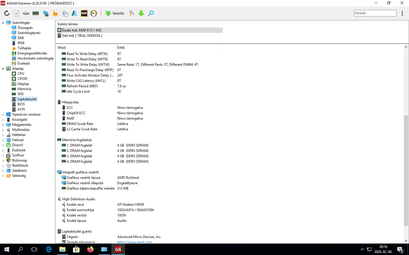Open Firefox from the taskbar

90,249
